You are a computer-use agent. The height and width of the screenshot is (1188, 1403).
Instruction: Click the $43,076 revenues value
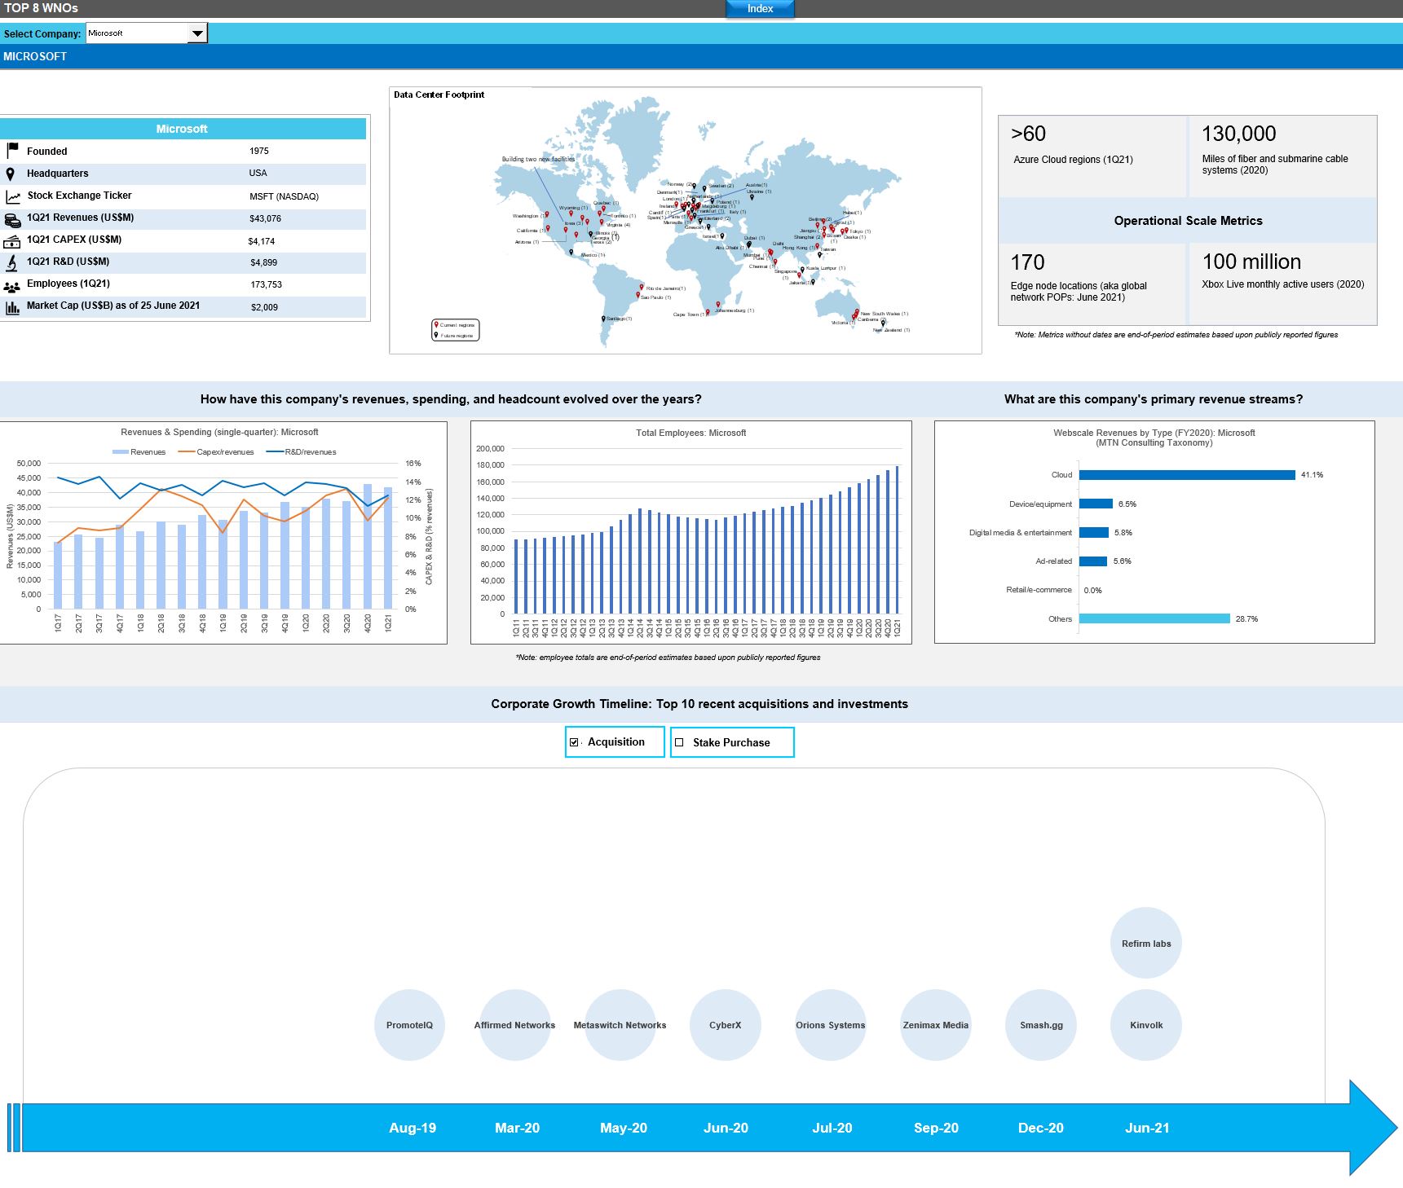[x=265, y=219]
